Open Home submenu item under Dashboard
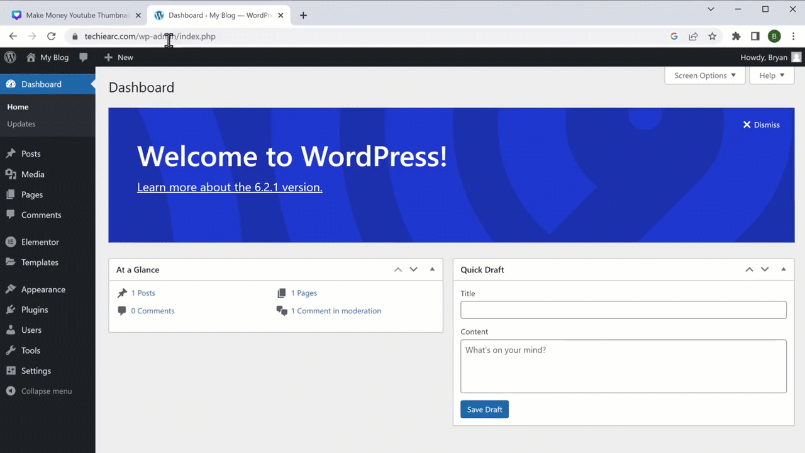Viewport: 805px width, 453px height. point(18,107)
